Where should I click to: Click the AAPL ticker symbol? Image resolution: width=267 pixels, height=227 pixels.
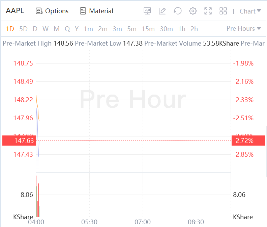tap(15, 11)
